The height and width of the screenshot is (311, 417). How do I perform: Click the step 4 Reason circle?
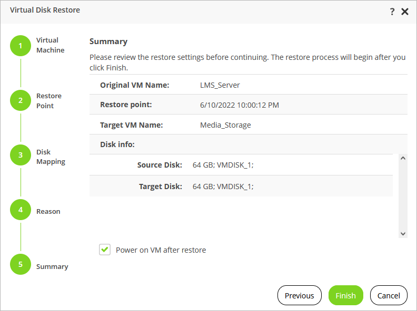click(x=21, y=210)
